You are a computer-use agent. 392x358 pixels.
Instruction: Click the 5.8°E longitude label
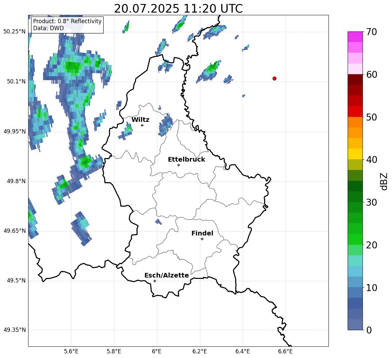pos(114,351)
